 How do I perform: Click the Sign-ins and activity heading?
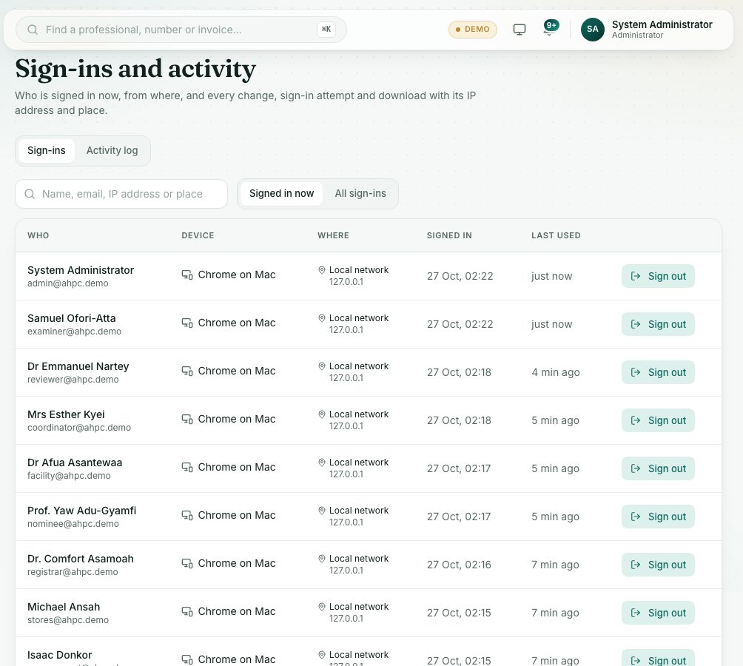[135, 69]
